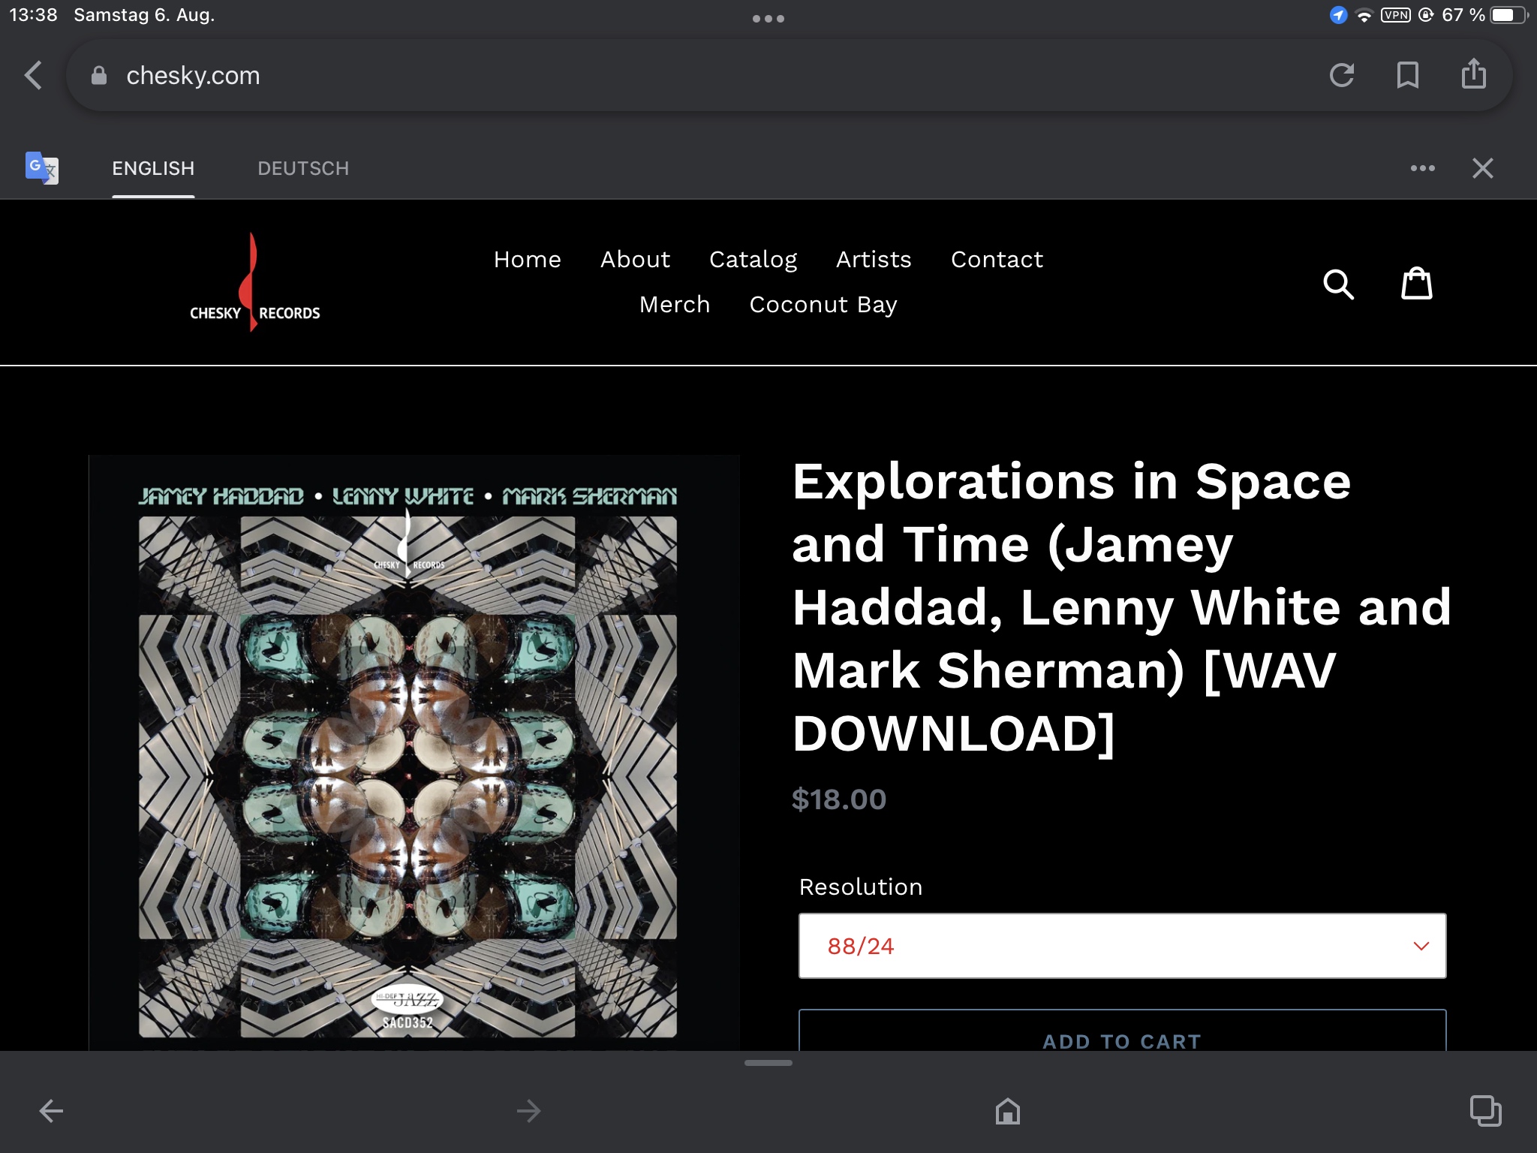Image resolution: width=1537 pixels, height=1153 pixels.
Task: Tap the bottom toolbar forward arrow
Action: 529,1110
